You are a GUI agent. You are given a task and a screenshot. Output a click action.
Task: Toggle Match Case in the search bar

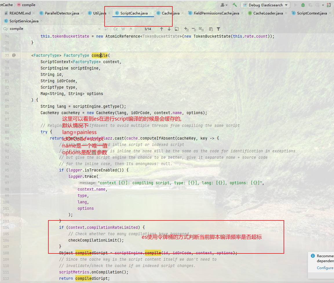[116, 29]
